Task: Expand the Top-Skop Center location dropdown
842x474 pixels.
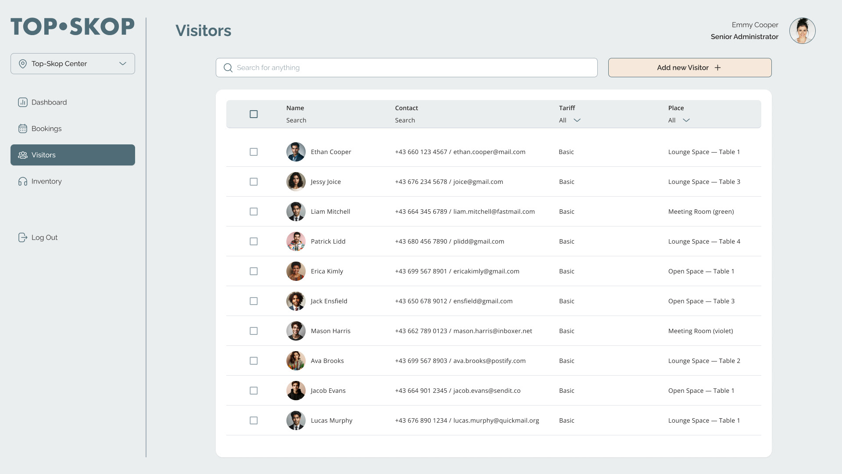Action: [x=123, y=64]
